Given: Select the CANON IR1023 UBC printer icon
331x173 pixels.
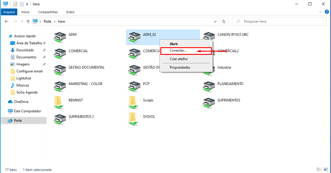Looking at the screenshot, I should [x=209, y=37].
